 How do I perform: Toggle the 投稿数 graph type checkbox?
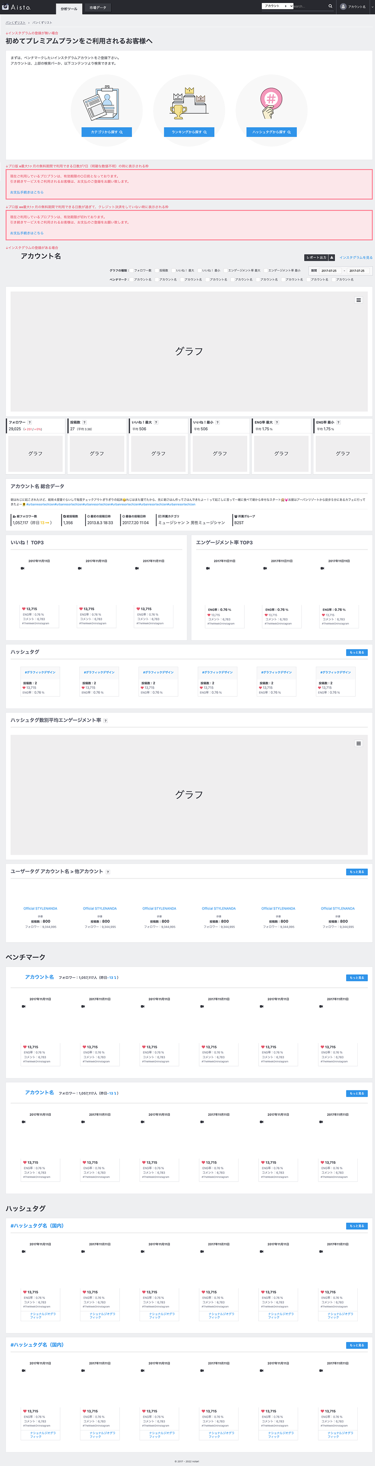(157, 270)
